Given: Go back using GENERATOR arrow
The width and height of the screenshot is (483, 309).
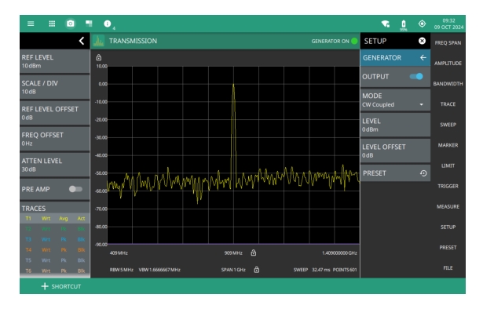Looking at the screenshot, I should point(423,57).
